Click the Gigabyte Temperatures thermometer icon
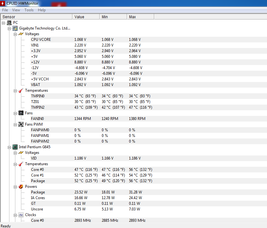Image resolution: width=267 pixels, height=228 pixels. point(21,90)
